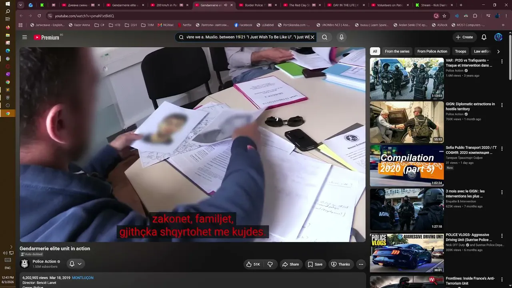Reload the current page
This screenshot has width=512, height=288.
pos(39,16)
